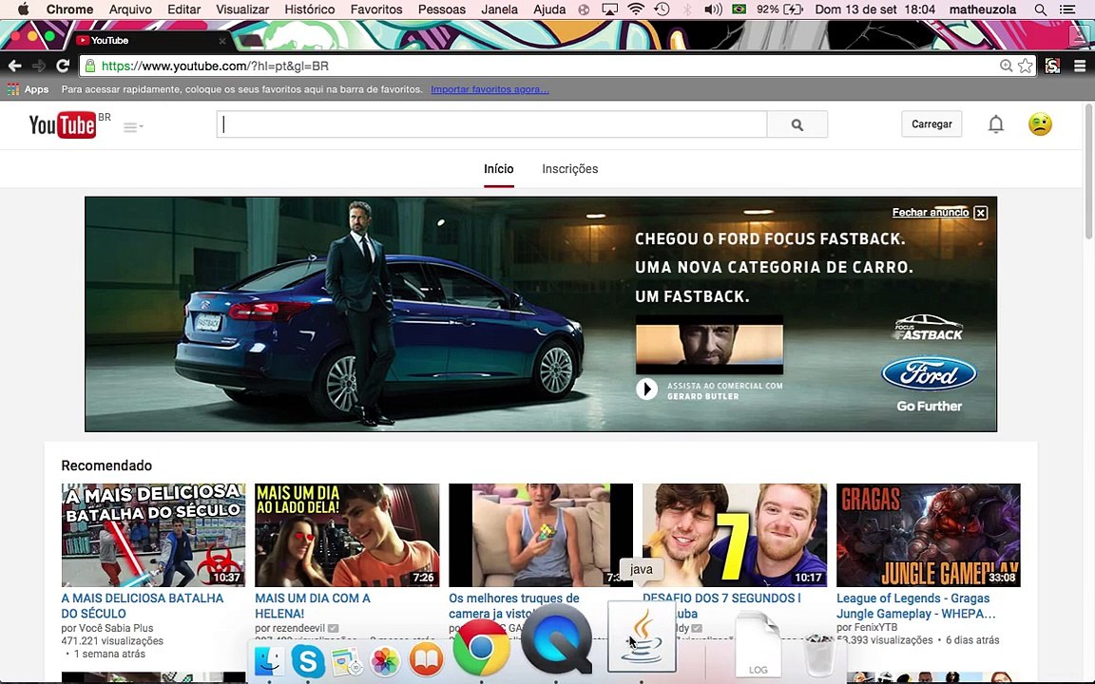The height and width of the screenshot is (684, 1095).
Task: Open the LOG file in the Dock
Action: (x=759, y=643)
